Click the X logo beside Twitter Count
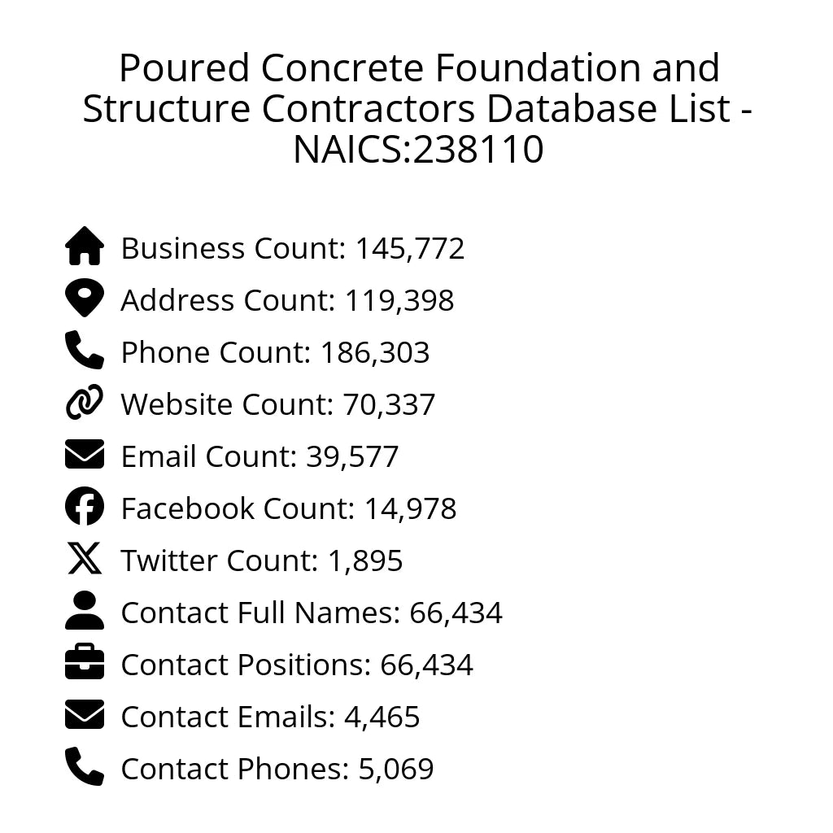 pyautogui.click(x=85, y=559)
